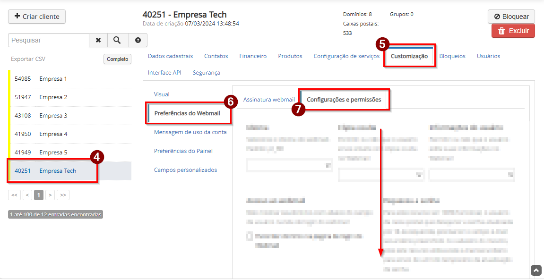Clear search with the X icon

tap(98, 40)
